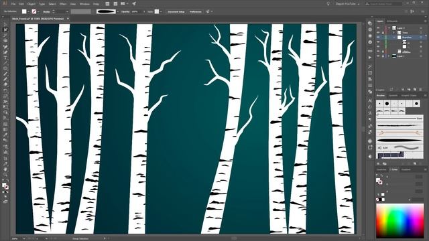Select the Eraser tool

click(5, 85)
